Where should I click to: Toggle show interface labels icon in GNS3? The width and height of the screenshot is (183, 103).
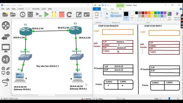[x=30, y=15]
